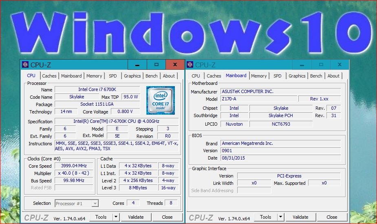Open the Caches tab in left CPU-Z window

coord(49,76)
